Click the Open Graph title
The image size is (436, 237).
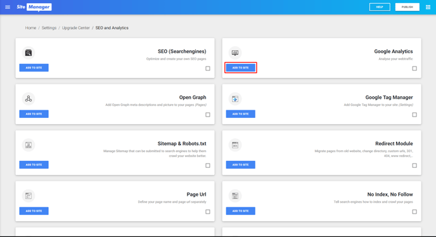(x=193, y=98)
